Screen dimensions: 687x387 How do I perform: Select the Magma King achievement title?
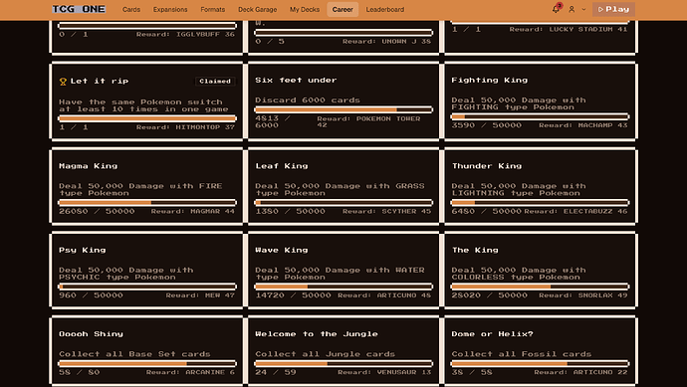(88, 166)
